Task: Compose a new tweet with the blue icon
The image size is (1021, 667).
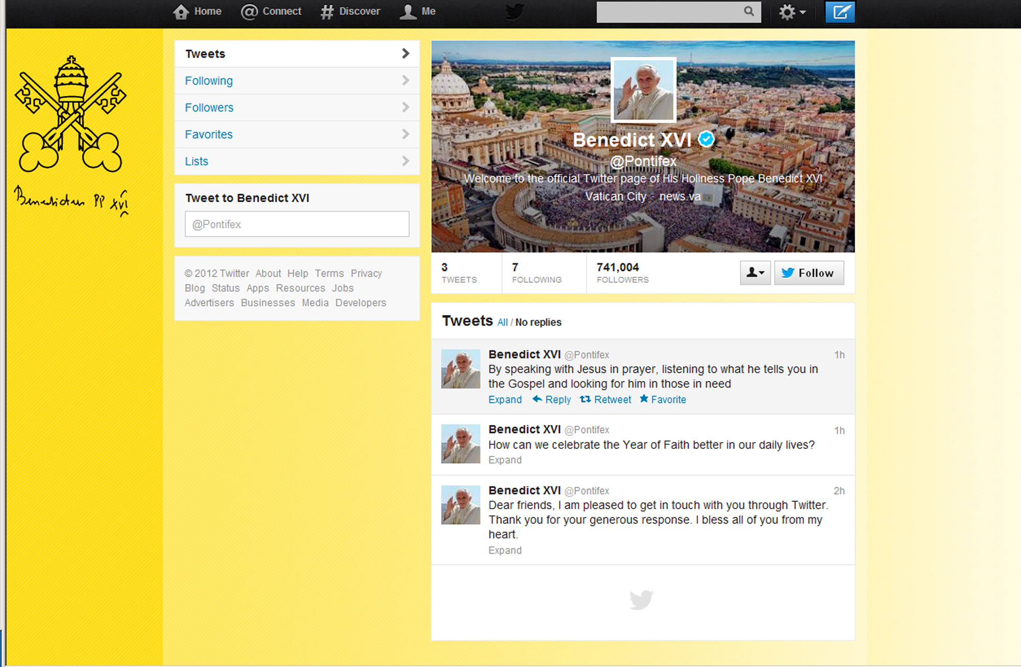Action: (x=840, y=12)
